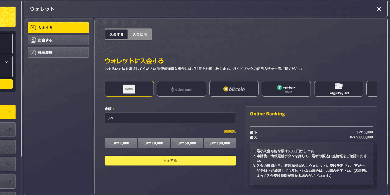Open the 出金する sidebar menu item
Viewport: 390px width, 195px height.
pyautogui.click(x=58, y=40)
